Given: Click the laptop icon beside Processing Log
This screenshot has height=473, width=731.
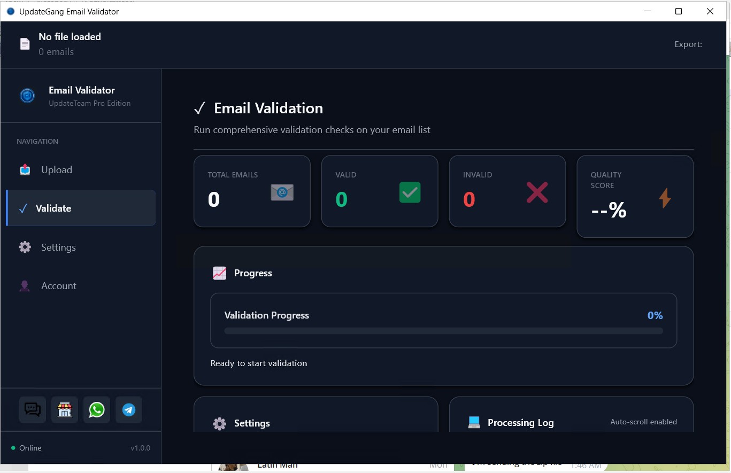Looking at the screenshot, I should pos(474,423).
